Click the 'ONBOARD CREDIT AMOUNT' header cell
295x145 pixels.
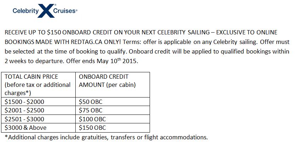[x=112, y=85]
